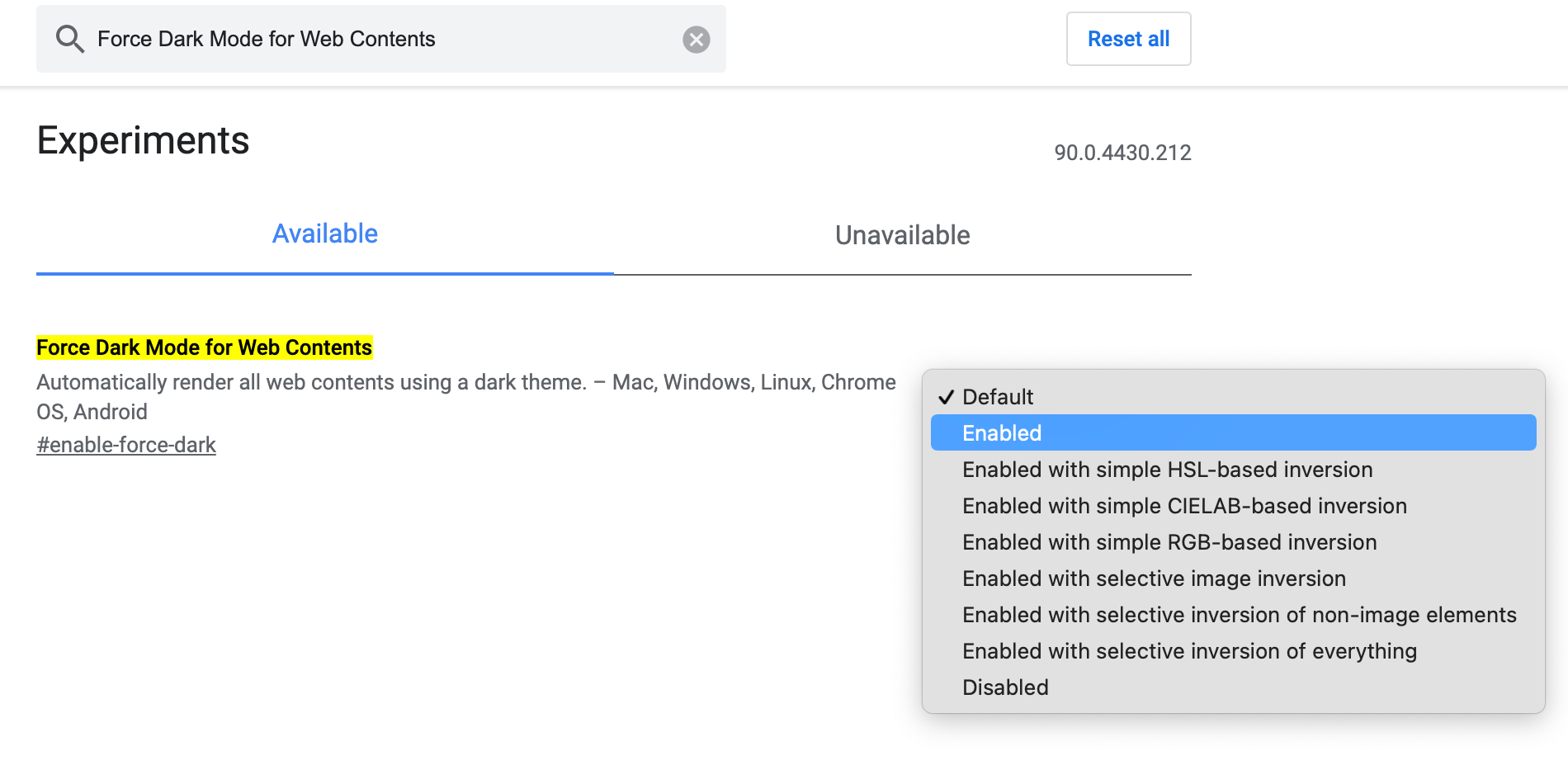Choose selective inversion of everything option
1568x784 pixels.
coord(1188,650)
